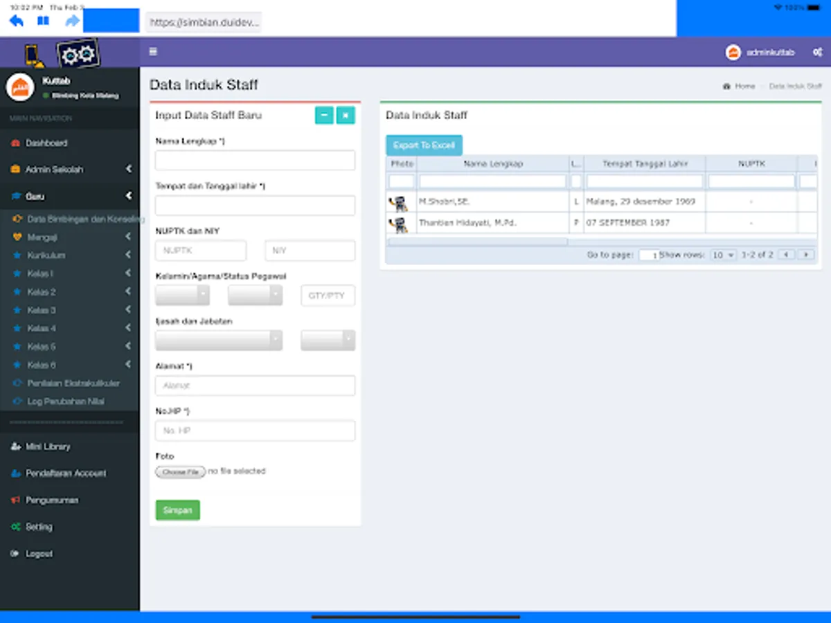Open the Show rows dropdown

click(724, 255)
